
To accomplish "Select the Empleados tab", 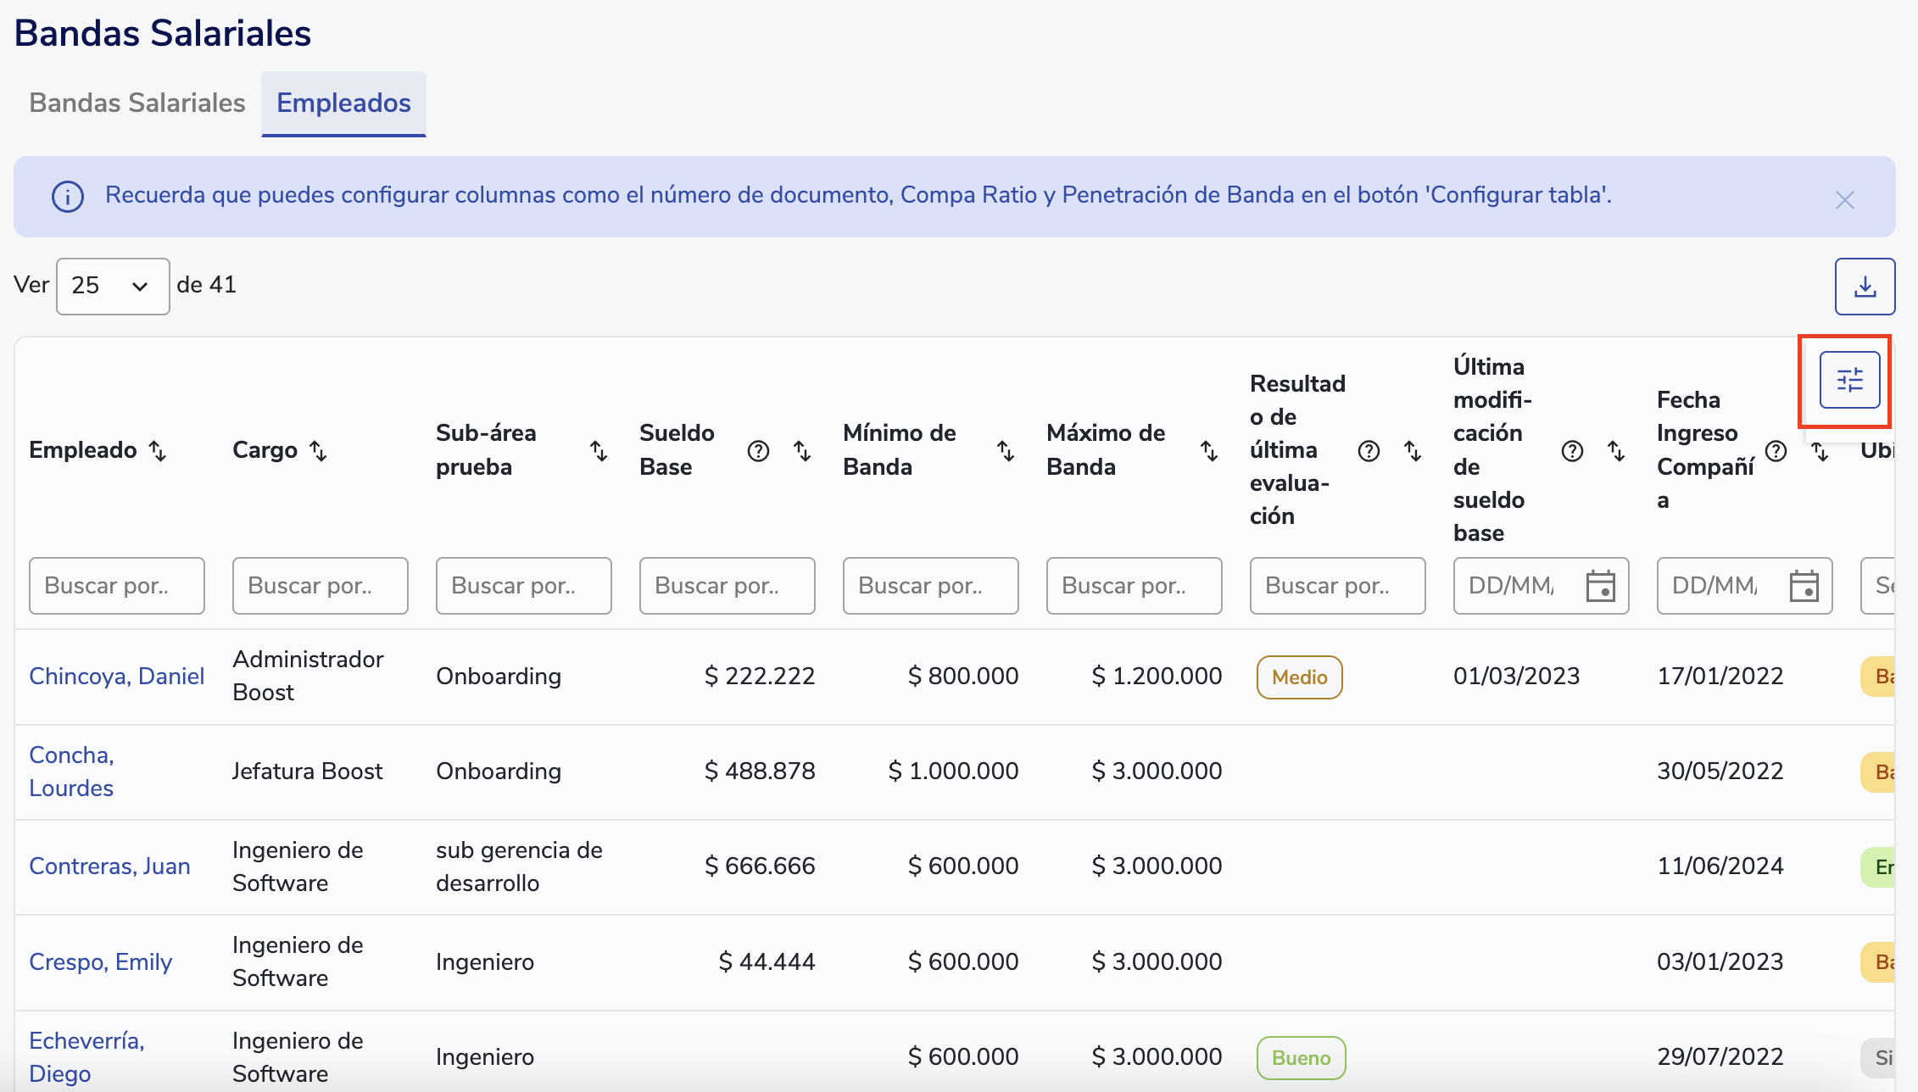I will [x=343, y=103].
